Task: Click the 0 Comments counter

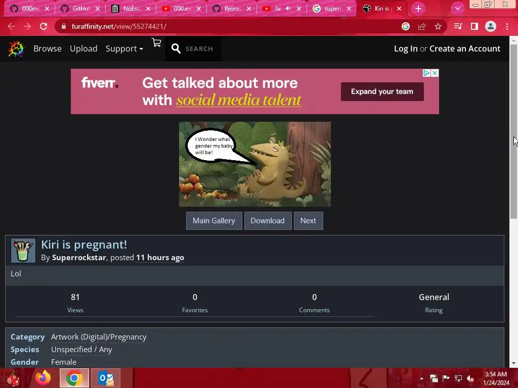Action: (314, 303)
